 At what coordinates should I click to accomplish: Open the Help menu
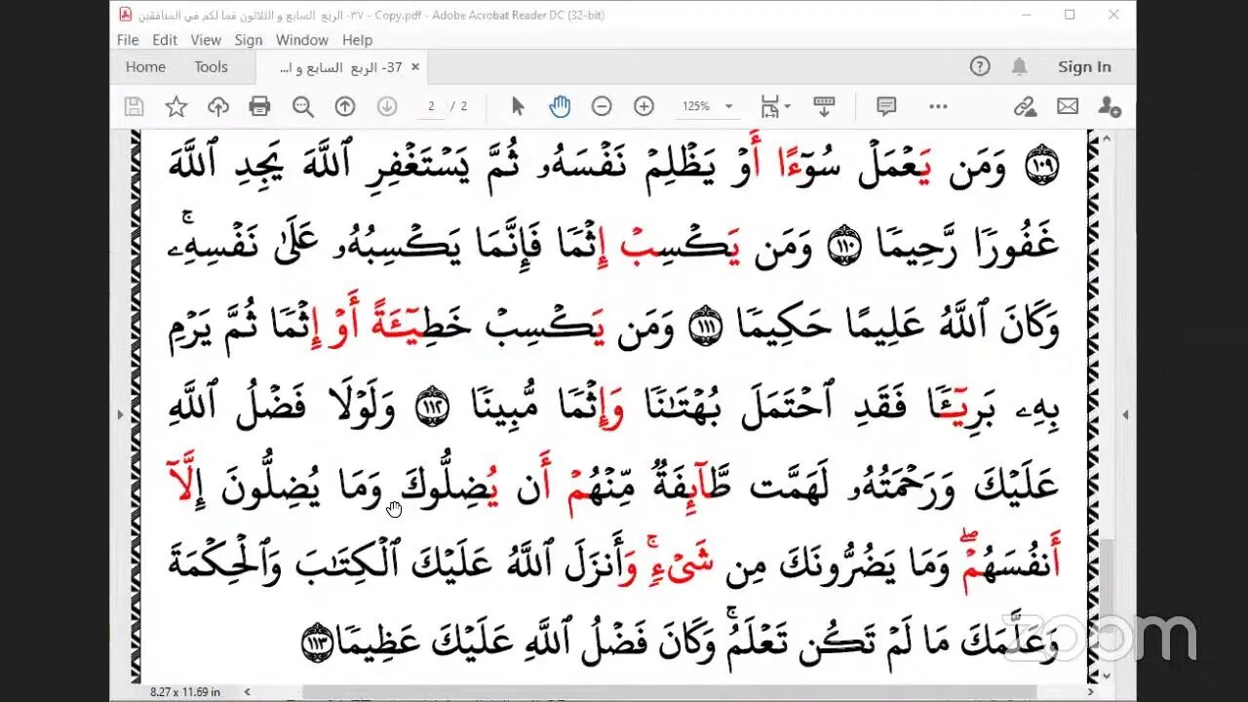pos(357,40)
